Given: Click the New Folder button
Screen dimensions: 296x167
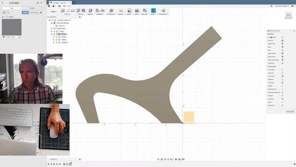Looking at the screenshot, I should pyautogui.click(x=34, y=13).
